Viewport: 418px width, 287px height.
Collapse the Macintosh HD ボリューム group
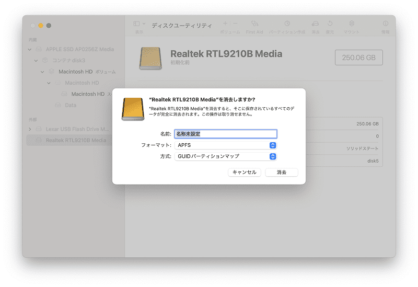tap(42, 72)
